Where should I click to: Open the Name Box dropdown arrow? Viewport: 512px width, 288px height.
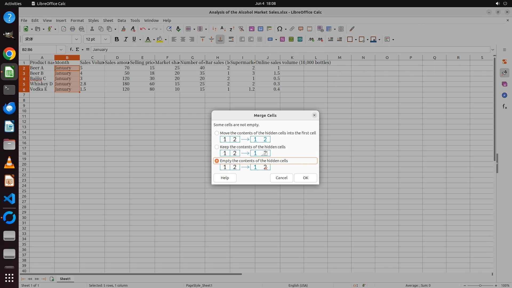point(61,50)
